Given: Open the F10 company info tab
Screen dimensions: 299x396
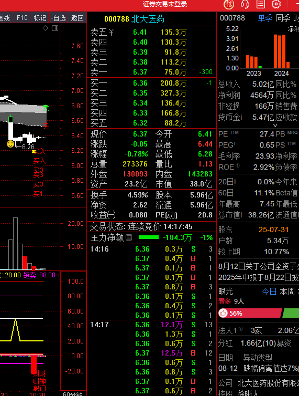Looking at the screenshot, I should click(22, 18).
